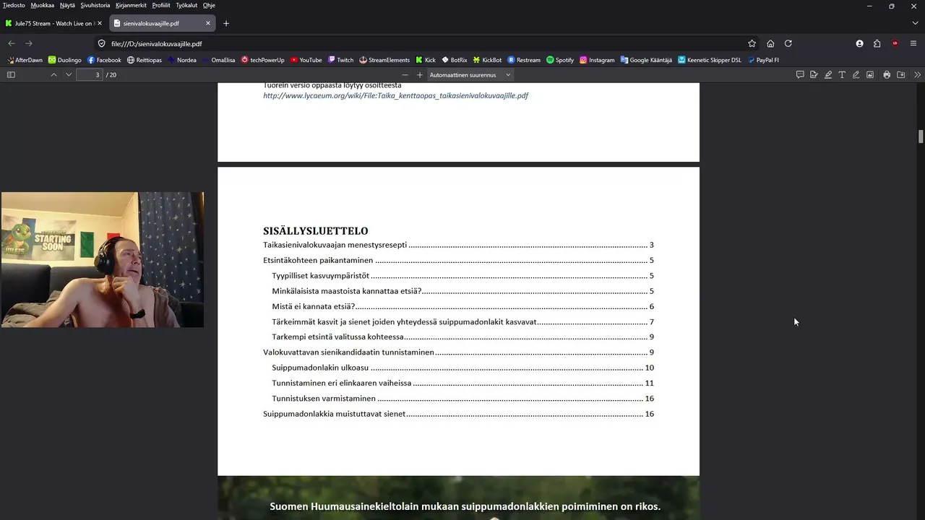Open a new browser tab

226,23
